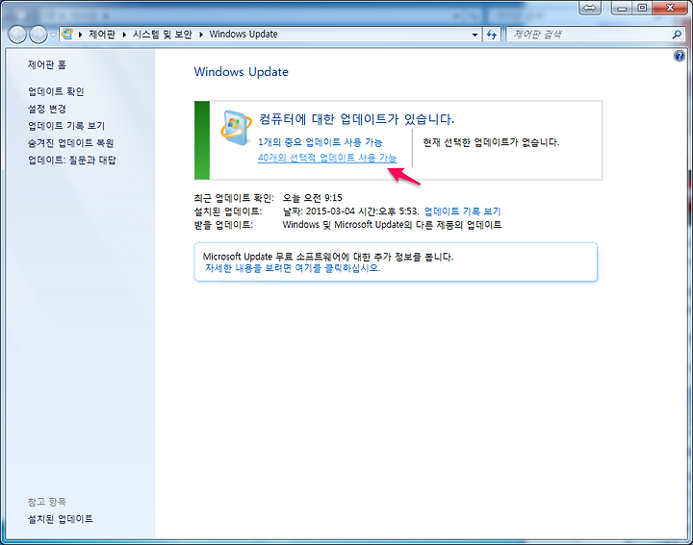Click the Windows Update shield icon
693x545 pixels.
(x=236, y=128)
